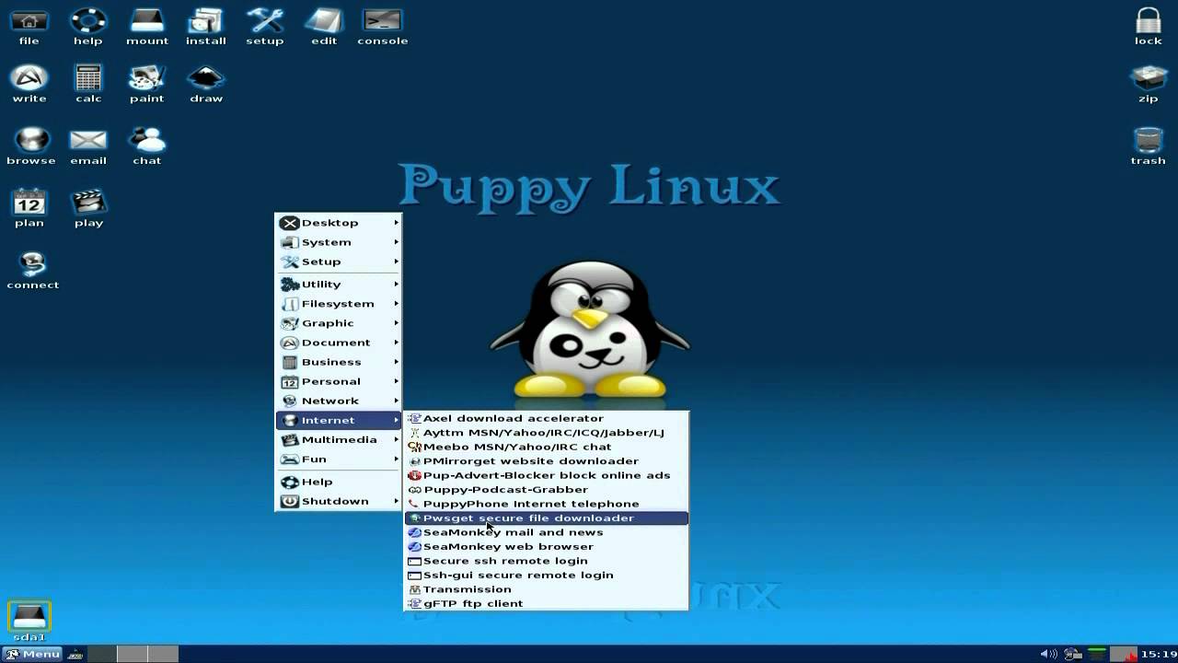This screenshot has height=663, width=1178.
Task: Launch the edit text editor icon
Action: pyautogui.click(x=324, y=26)
